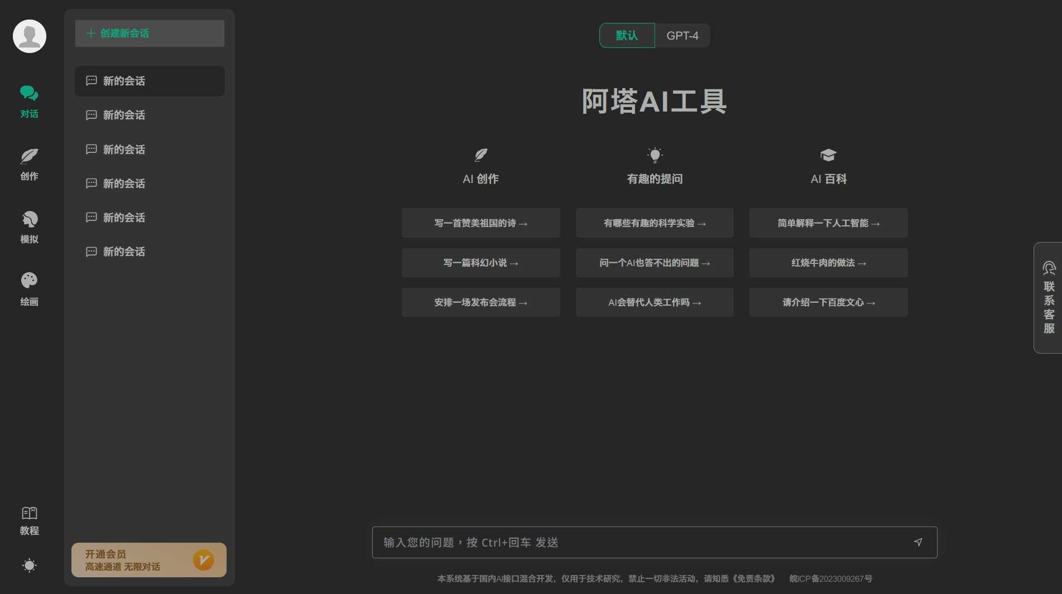The width and height of the screenshot is (1062, 594).
Task: Click the send arrow icon in input box
Action: [x=918, y=542]
